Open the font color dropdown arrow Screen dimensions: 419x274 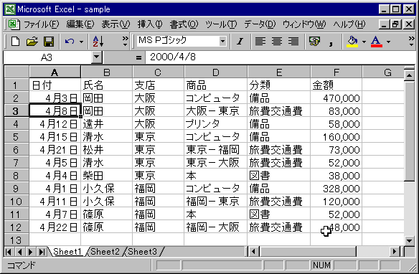click(389, 42)
